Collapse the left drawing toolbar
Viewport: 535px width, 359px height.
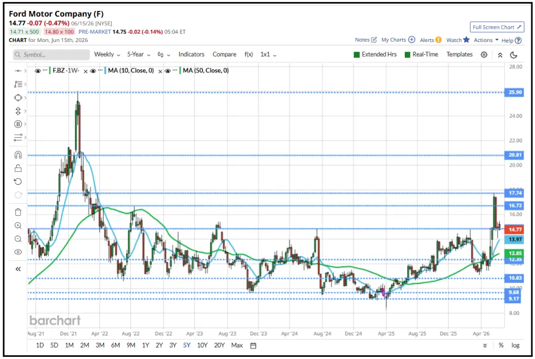(x=18, y=269)
